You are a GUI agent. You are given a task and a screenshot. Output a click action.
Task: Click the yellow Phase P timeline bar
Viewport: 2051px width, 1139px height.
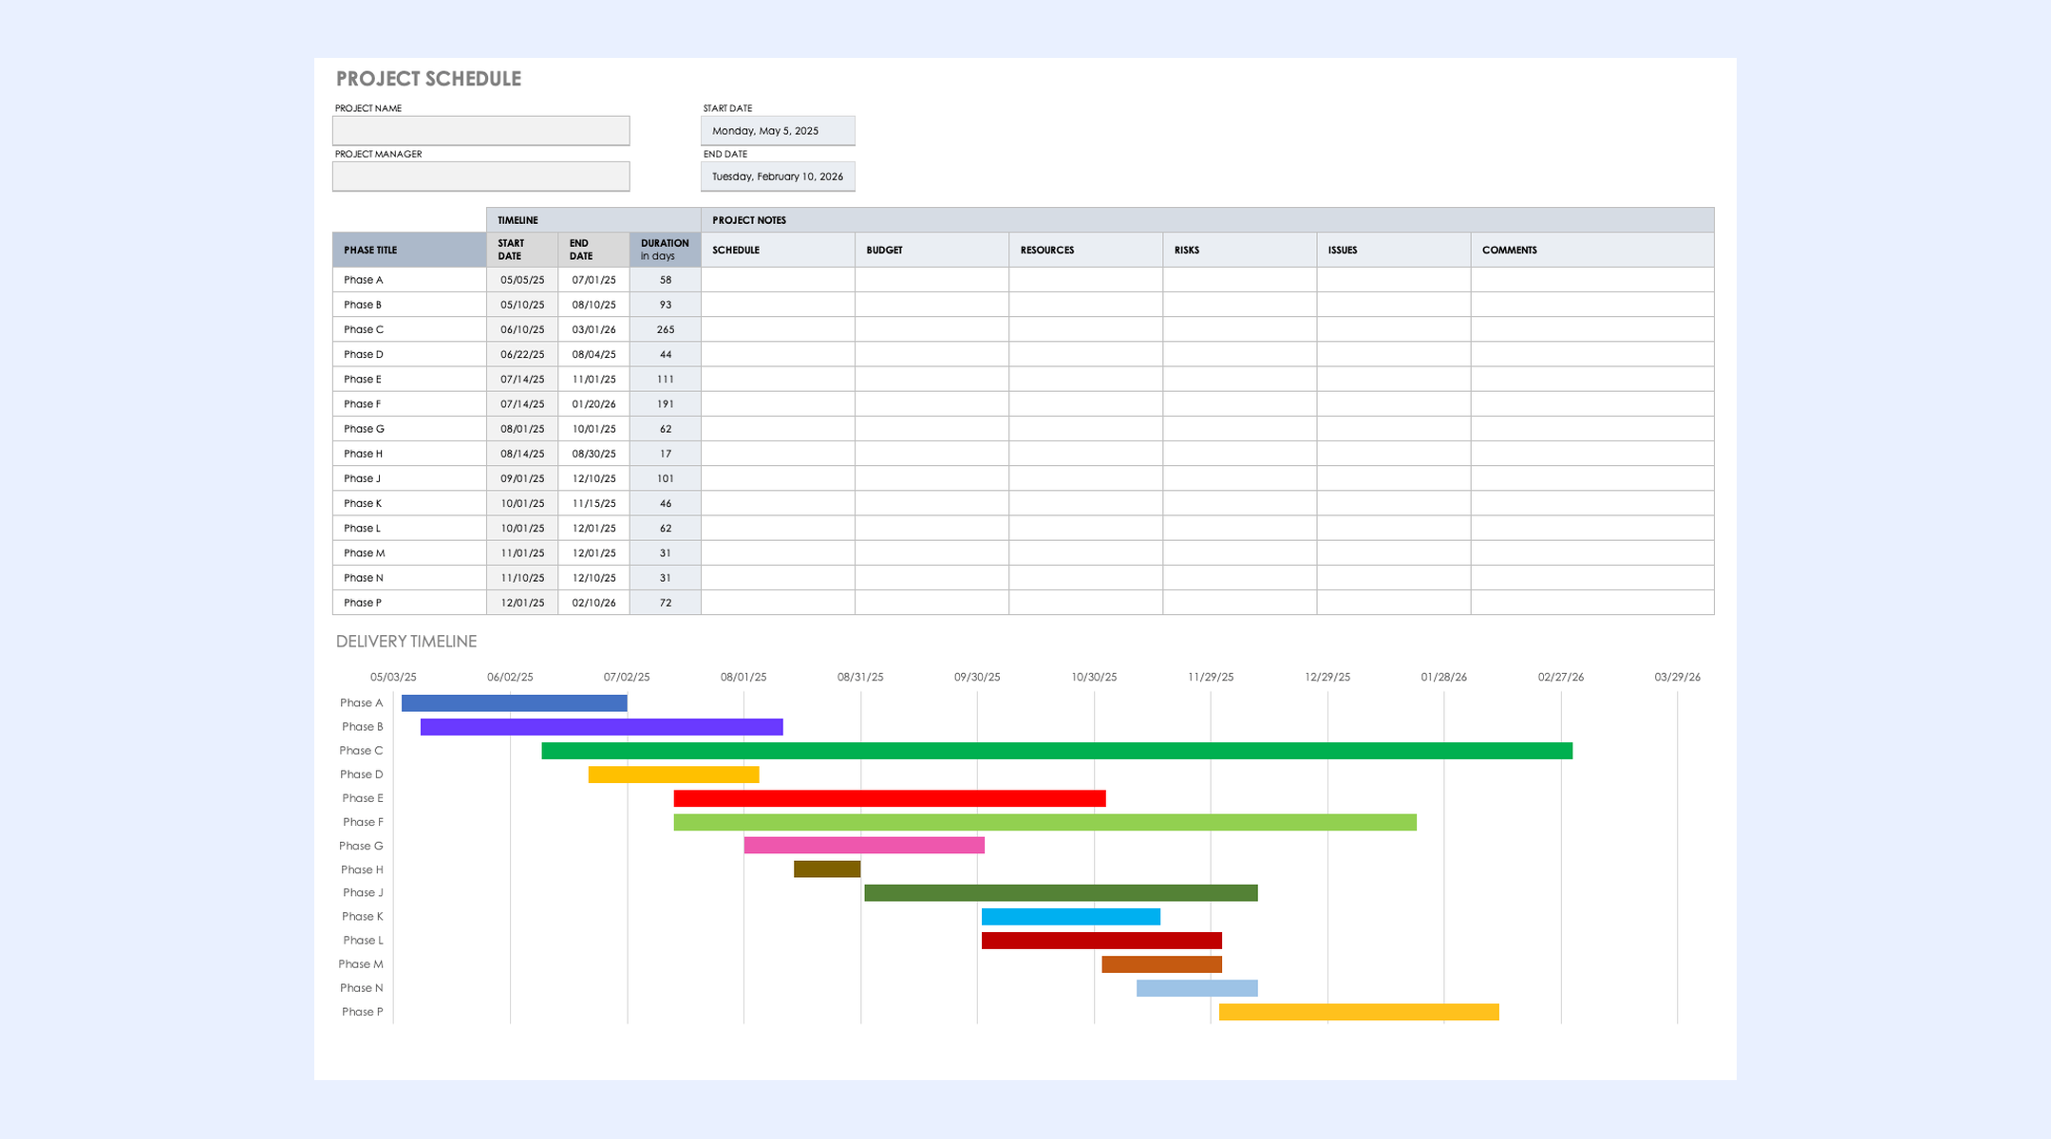[1359, 1012]
